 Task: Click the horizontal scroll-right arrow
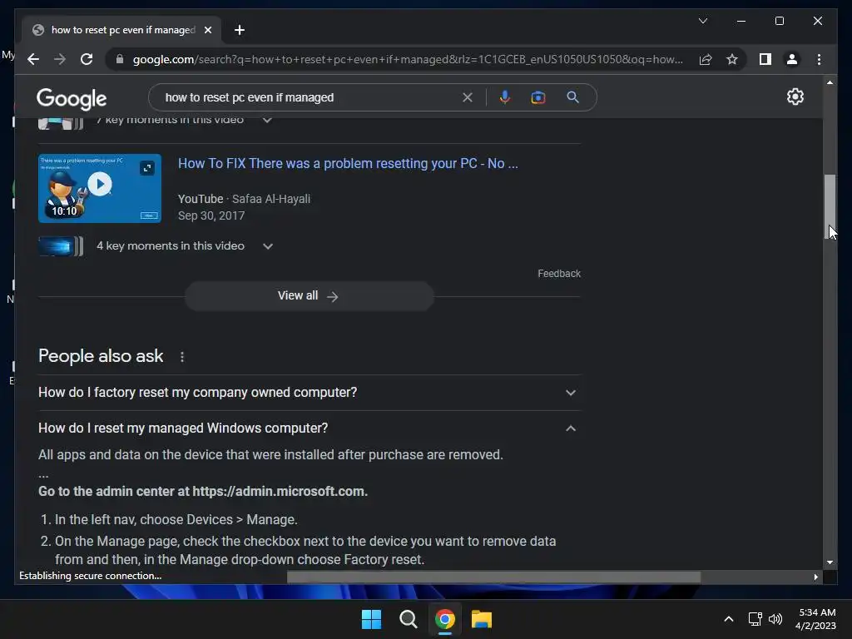pos(815,577)
